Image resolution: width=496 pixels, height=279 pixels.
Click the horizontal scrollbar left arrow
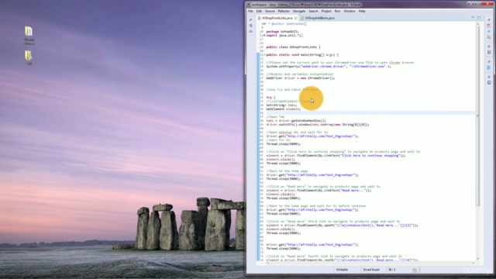pyautogui.click(x=268, y=263)
